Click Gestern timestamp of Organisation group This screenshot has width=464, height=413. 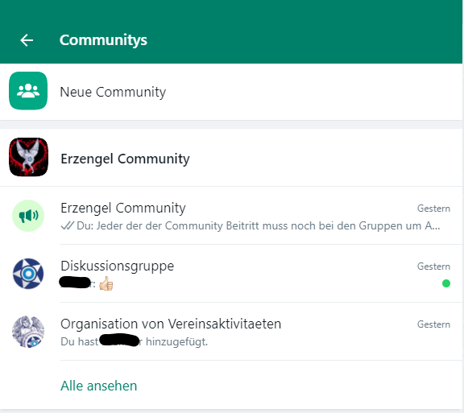tap(433, 324)
